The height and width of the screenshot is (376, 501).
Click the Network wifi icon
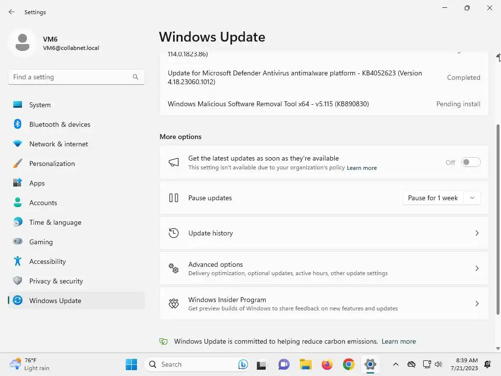pos(18,143)
